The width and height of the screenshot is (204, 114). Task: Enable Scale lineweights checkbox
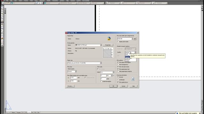(101, 81)
